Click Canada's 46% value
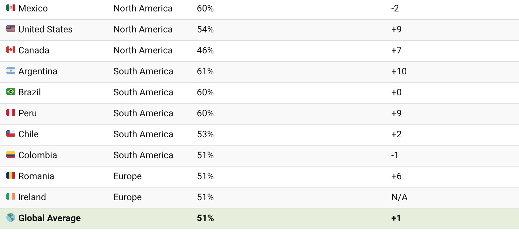The image size is (519, 232). (x=205, y=50)
